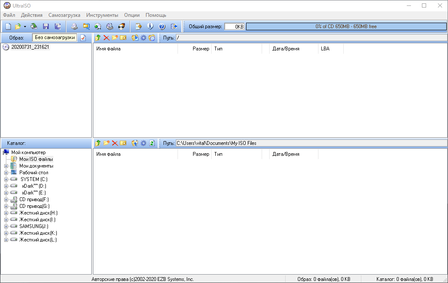Click the Burn CD/DVD image flame icon

(122, 26)
